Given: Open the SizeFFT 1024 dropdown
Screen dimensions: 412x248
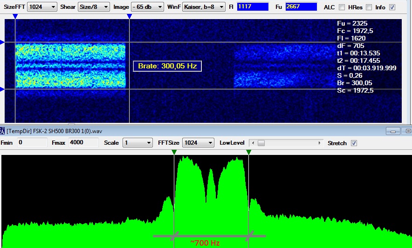Looking at the screenshot, I should point(42,7).
